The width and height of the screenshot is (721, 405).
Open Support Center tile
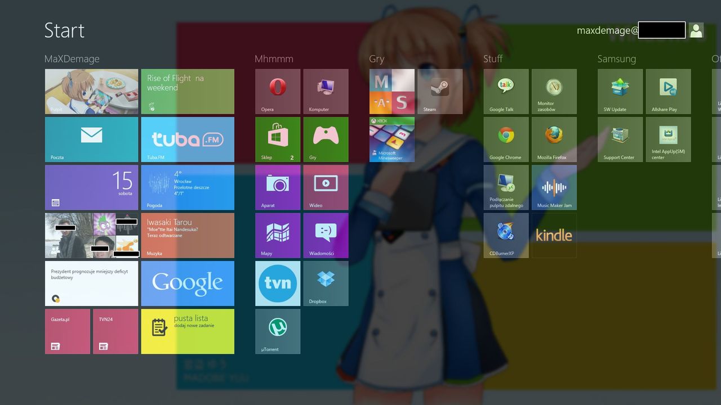point(620,139)
